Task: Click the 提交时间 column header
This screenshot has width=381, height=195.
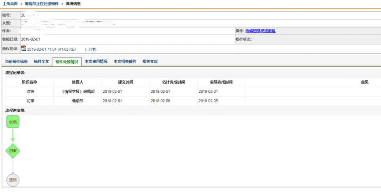Action: tap(126, 82)
